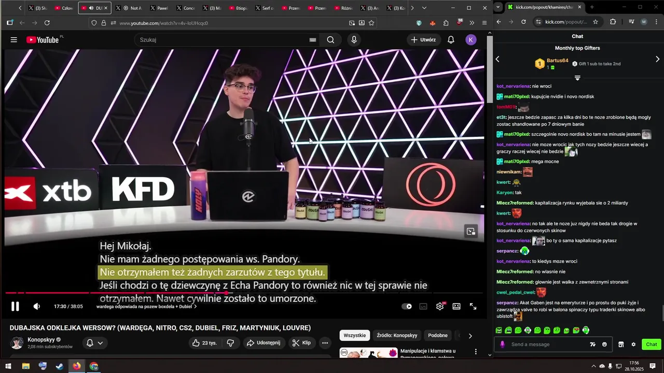
Task: Click the Udostępnij share button
Action: [x=263, y=343]
